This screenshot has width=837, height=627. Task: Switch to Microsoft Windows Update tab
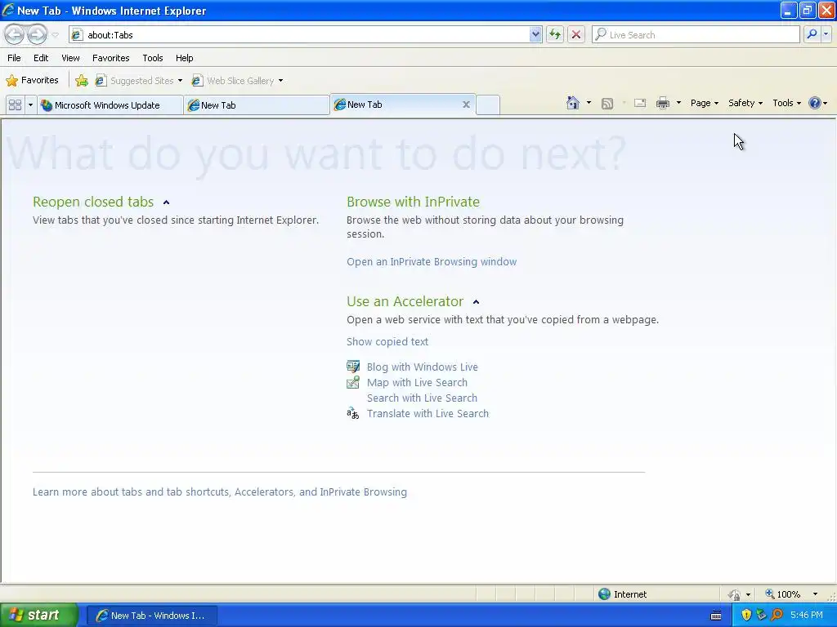point(110,105)
